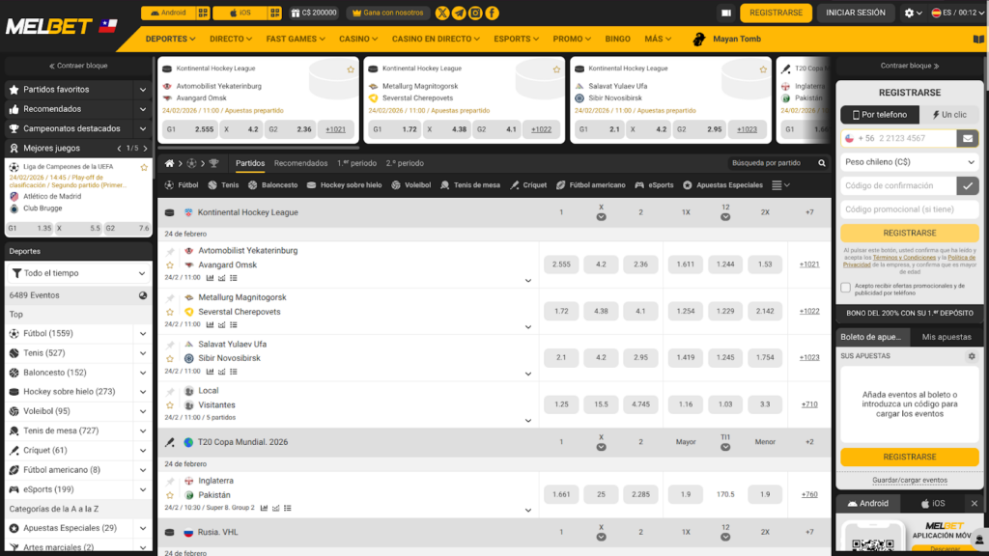Switch to the Mis apuestas tab
Screen dimensions: 989x556
(947, 337)
